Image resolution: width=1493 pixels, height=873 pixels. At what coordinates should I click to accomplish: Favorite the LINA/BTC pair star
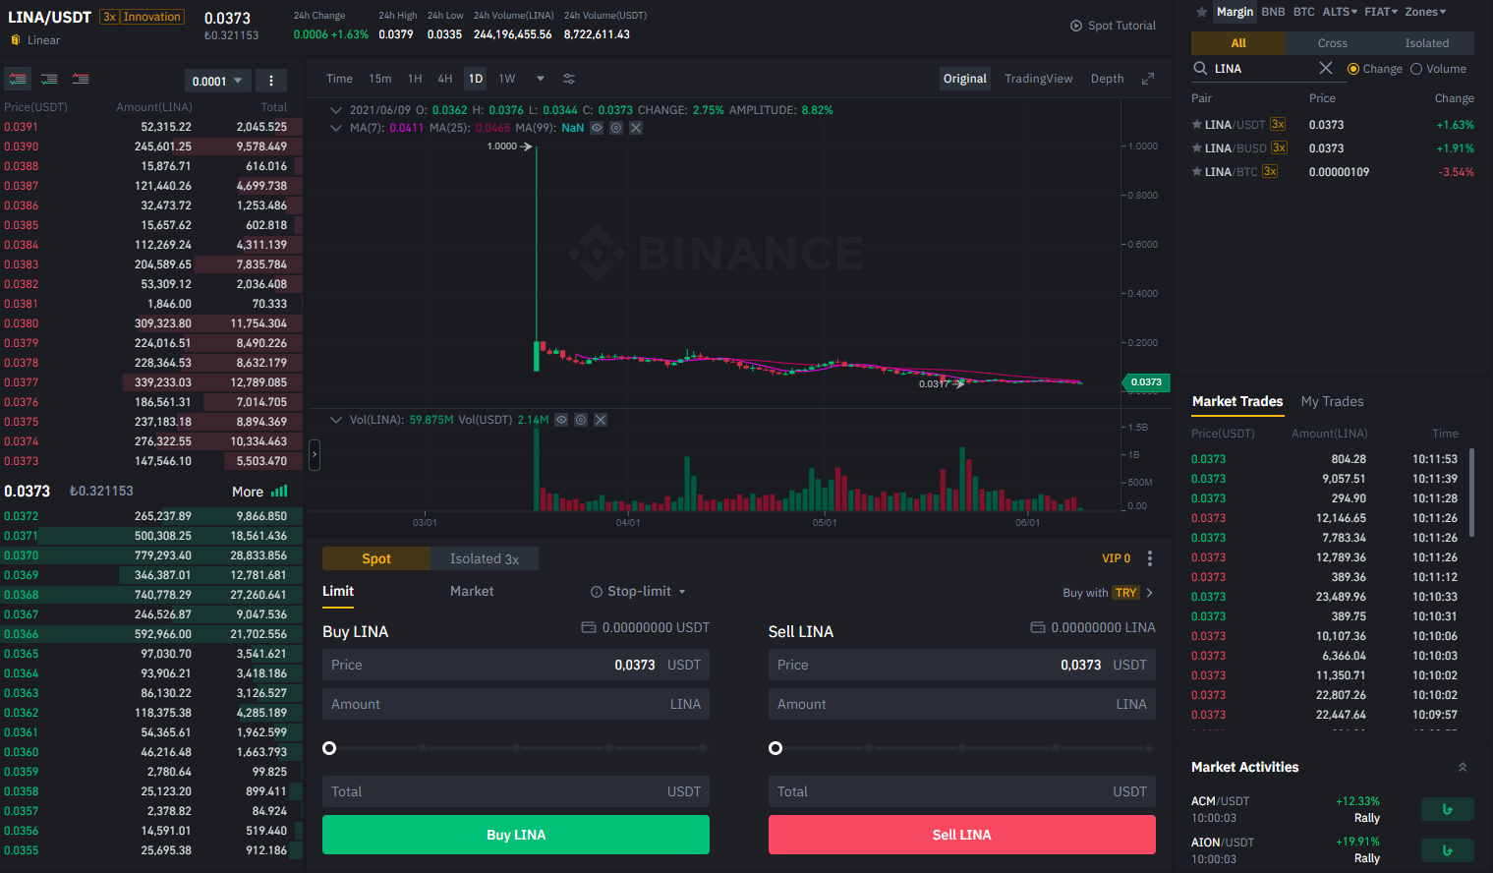[1196, 172]
